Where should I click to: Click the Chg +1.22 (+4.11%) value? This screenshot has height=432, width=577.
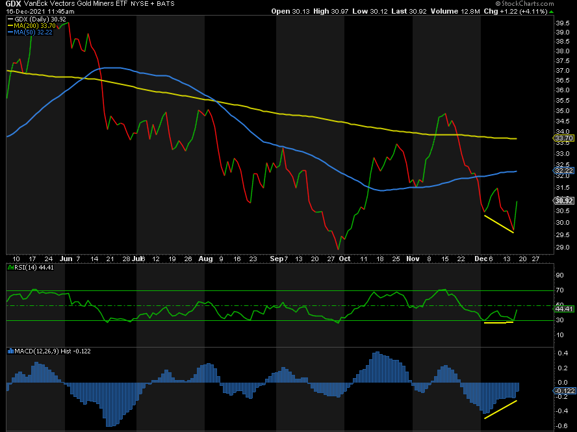coord(515,12)
